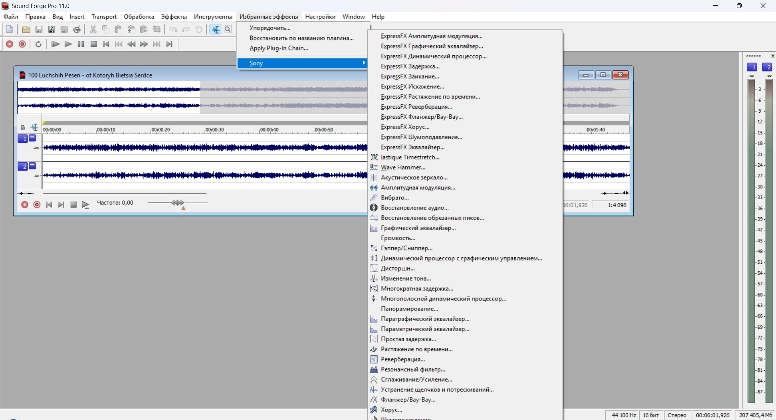The height and width of the screenshot is (420, 776).
Task: Toggle channel 1 button in the data window
Action: pyautogui.click(x=23, y=139)
